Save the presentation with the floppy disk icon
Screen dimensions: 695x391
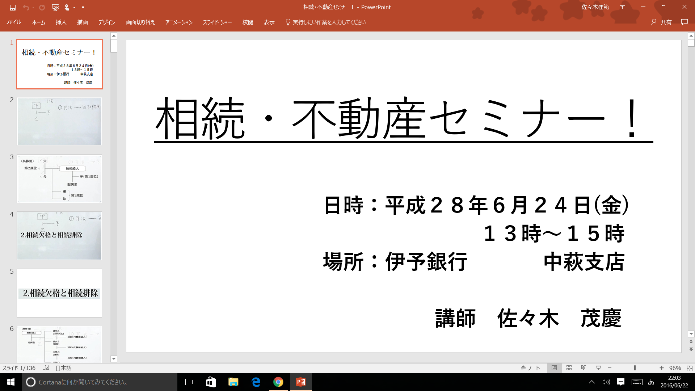tap(12, 7)
